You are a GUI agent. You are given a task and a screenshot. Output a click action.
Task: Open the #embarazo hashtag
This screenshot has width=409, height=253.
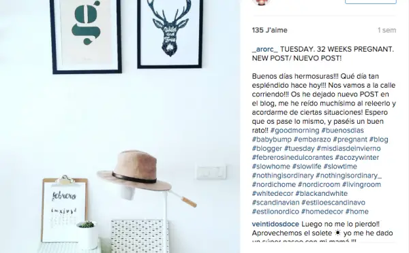(312, 139)
